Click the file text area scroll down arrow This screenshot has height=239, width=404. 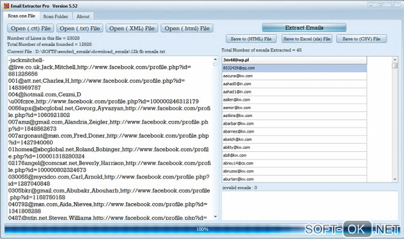coord(215,217)
